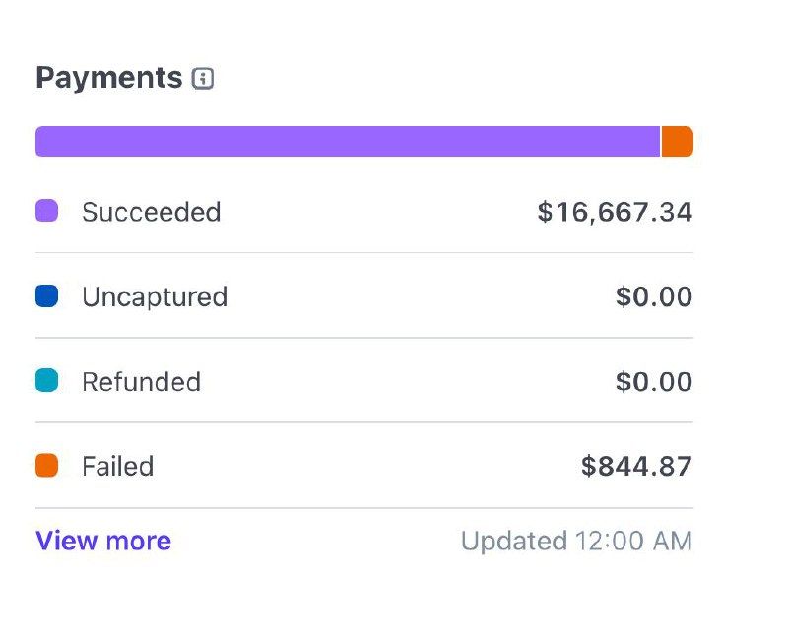
Task: Click the Refunded $0.00 amount
Action: coord(654,382)
